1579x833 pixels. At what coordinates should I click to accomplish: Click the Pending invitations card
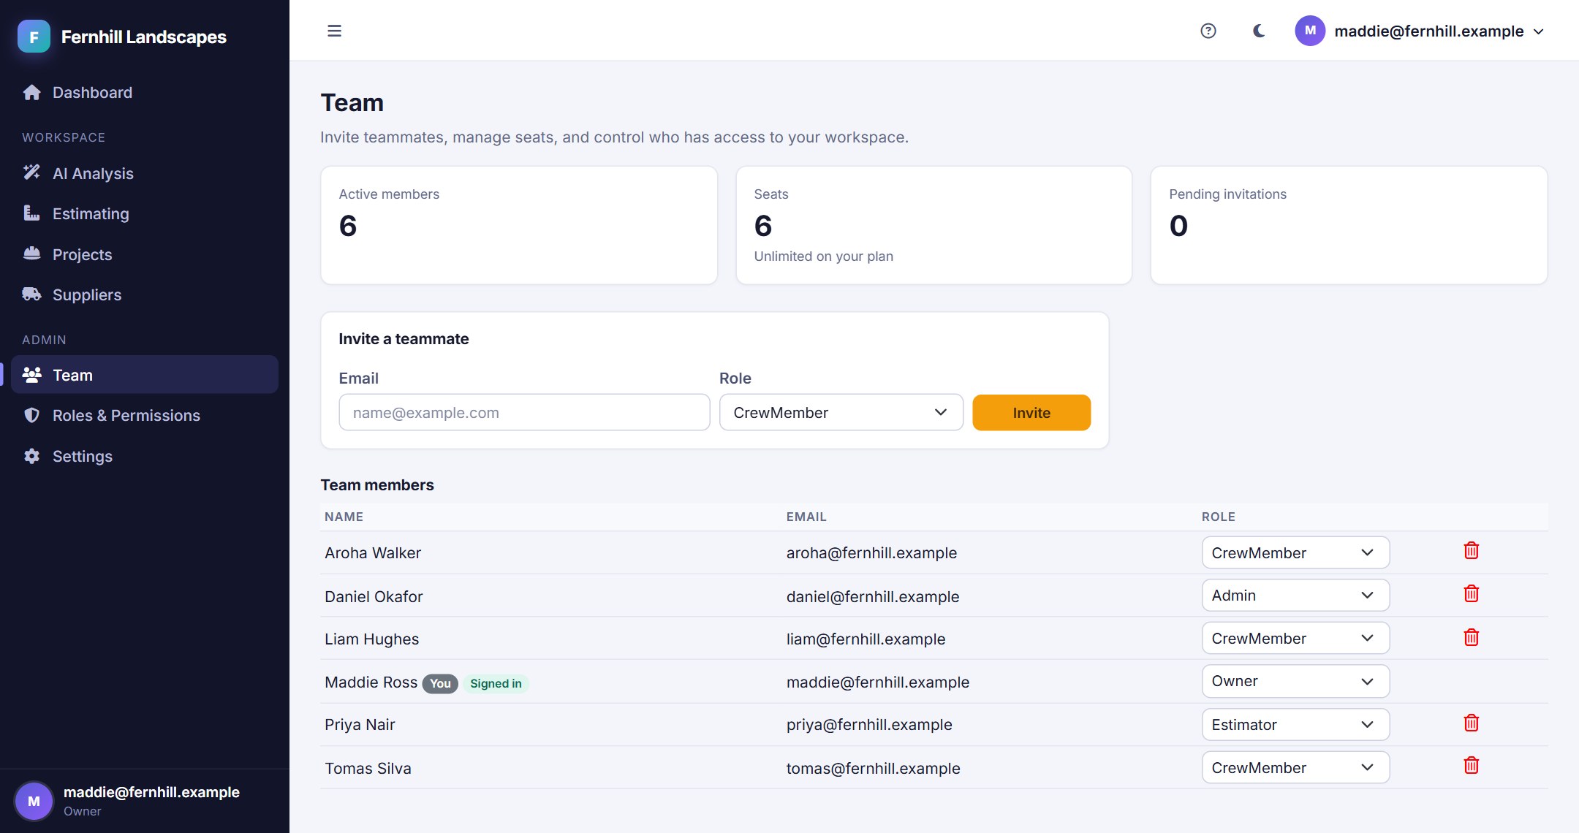[x=1349, y=225]
